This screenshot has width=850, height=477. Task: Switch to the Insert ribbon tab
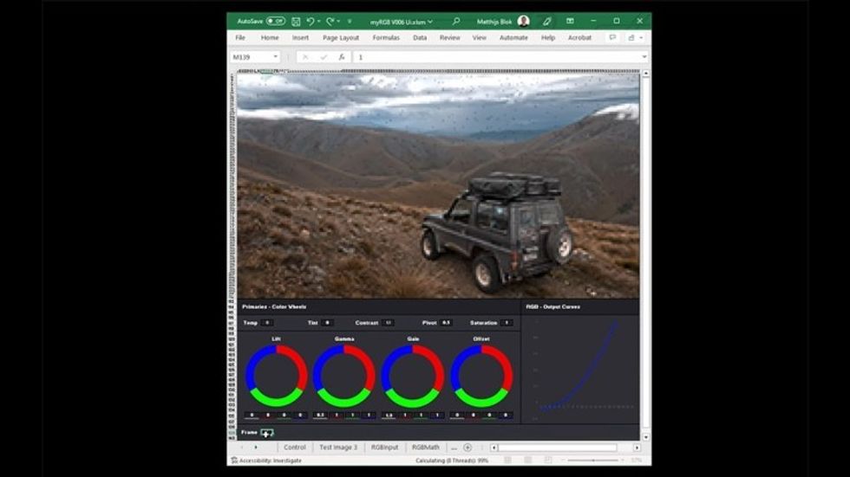pos(300,38)
